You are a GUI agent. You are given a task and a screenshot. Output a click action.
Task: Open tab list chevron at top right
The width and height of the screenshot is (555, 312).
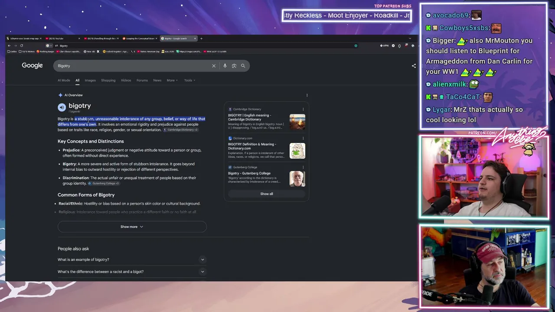tap(410, 38)
